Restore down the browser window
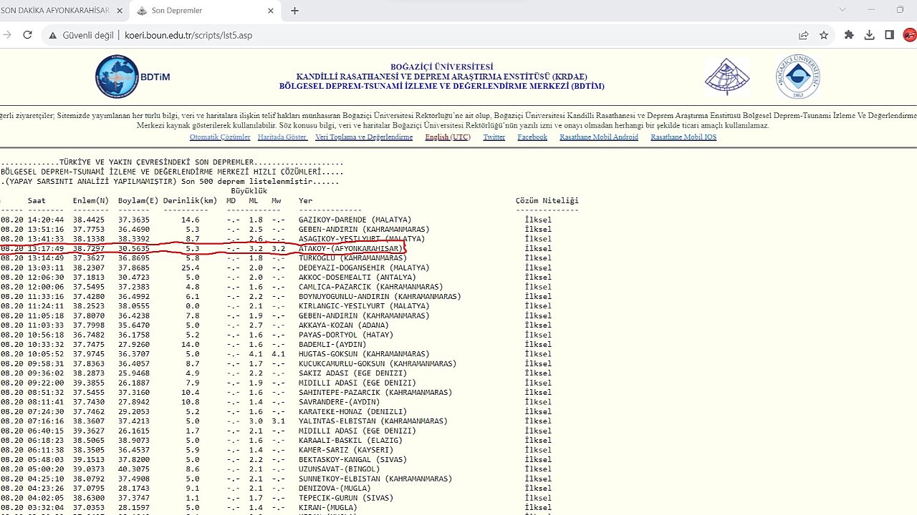The image size is (917, 515). pyautogui.click(x=900, y=10)
